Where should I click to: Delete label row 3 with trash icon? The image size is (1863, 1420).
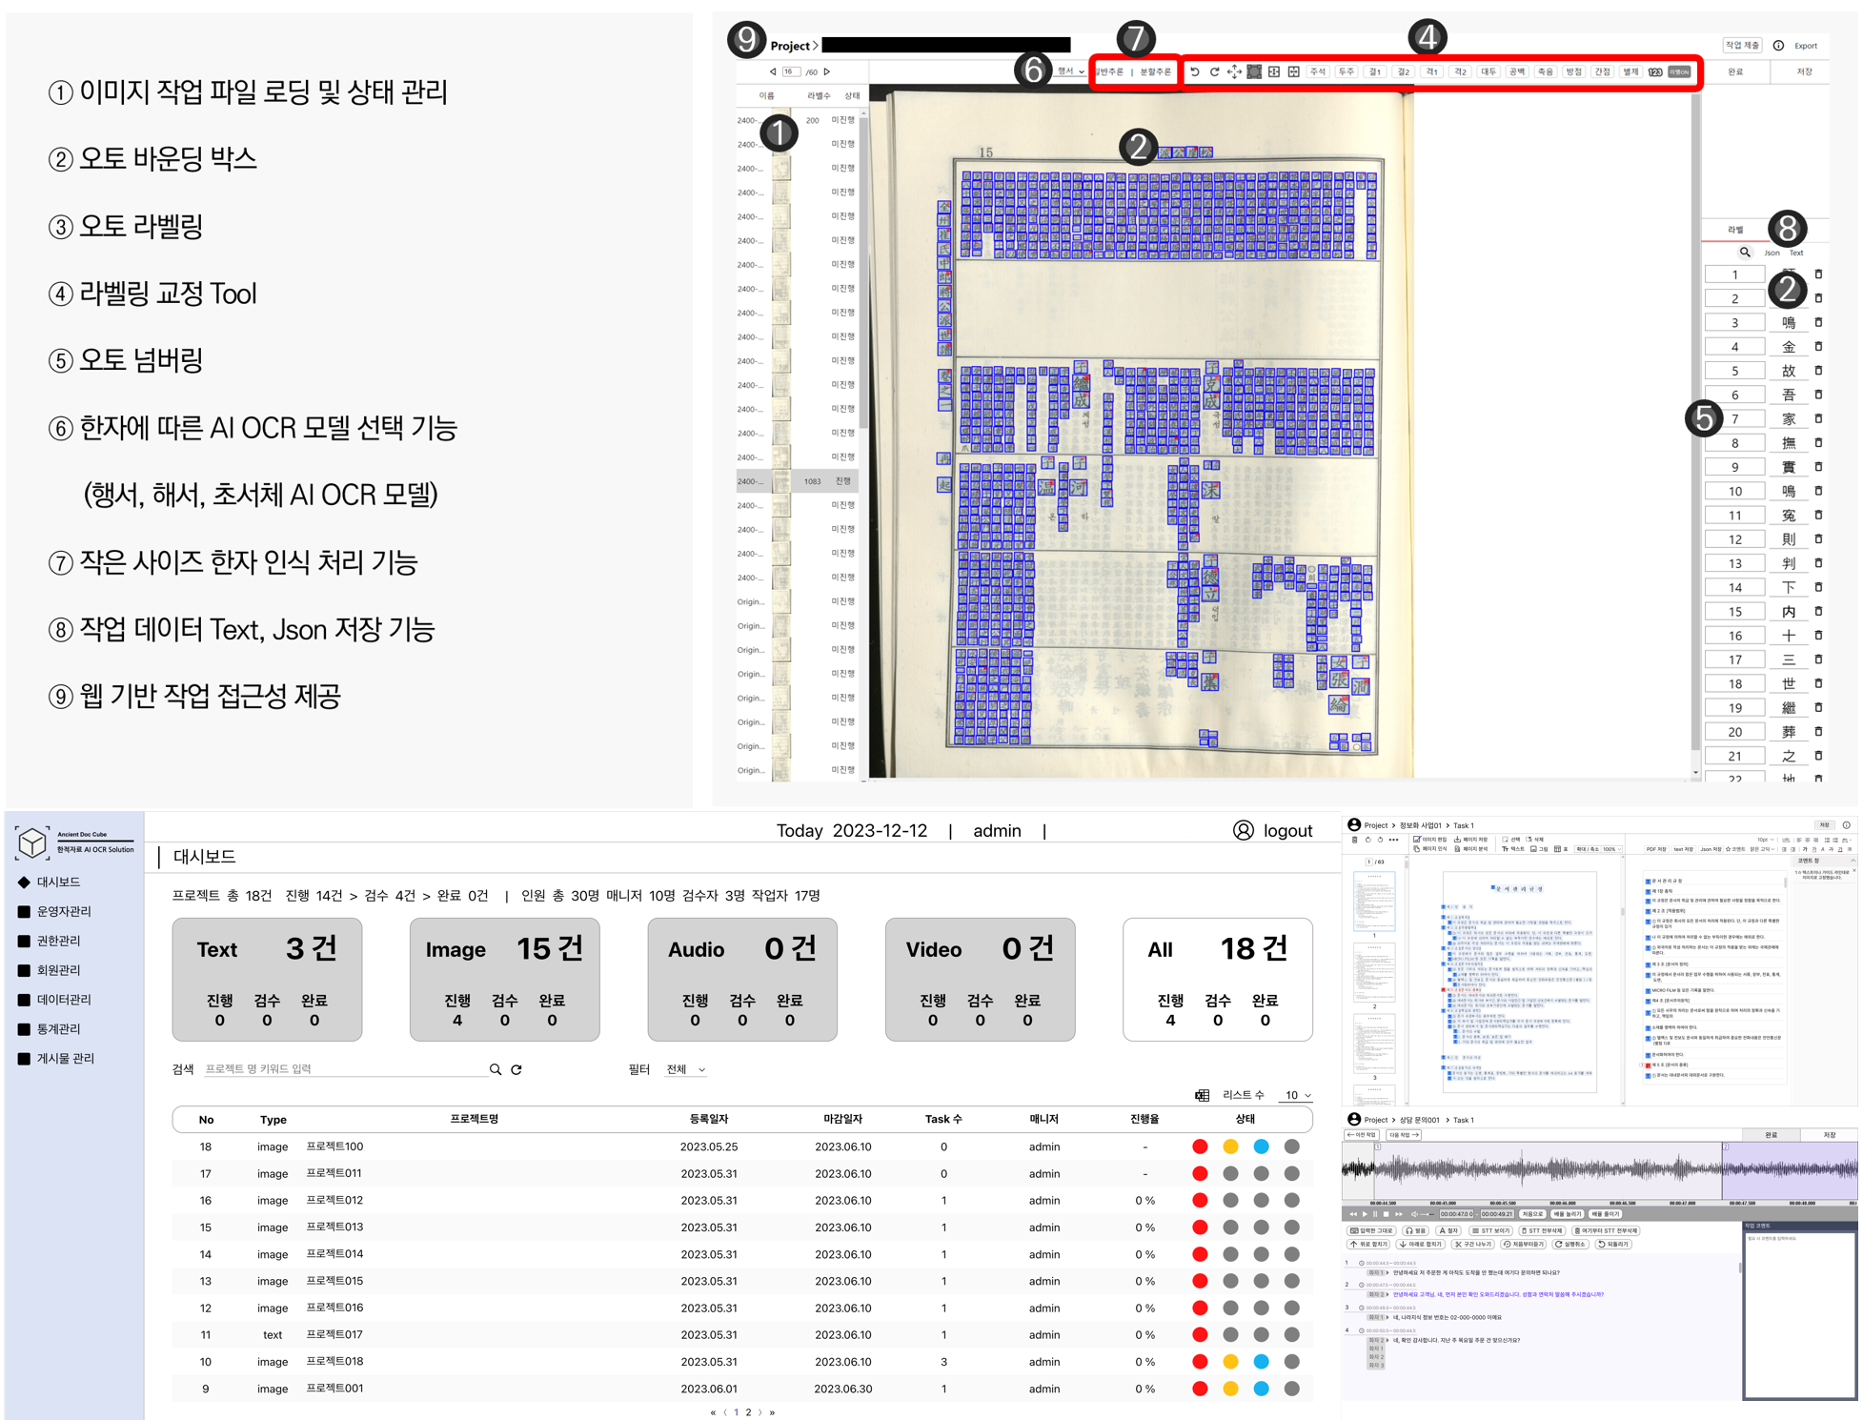(1818, 322)
